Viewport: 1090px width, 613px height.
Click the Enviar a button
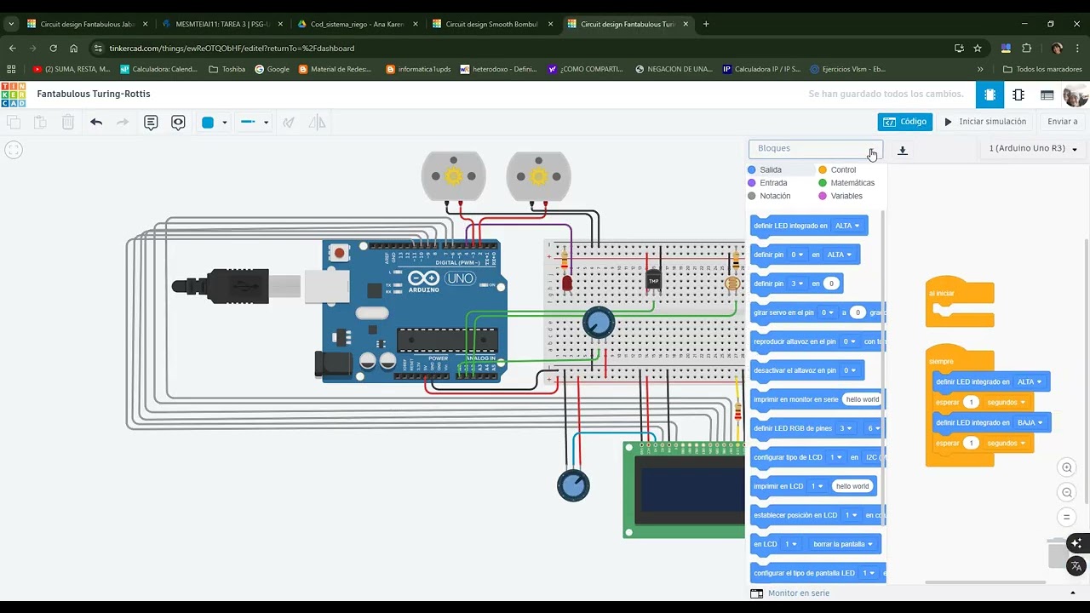(1062, 122)
